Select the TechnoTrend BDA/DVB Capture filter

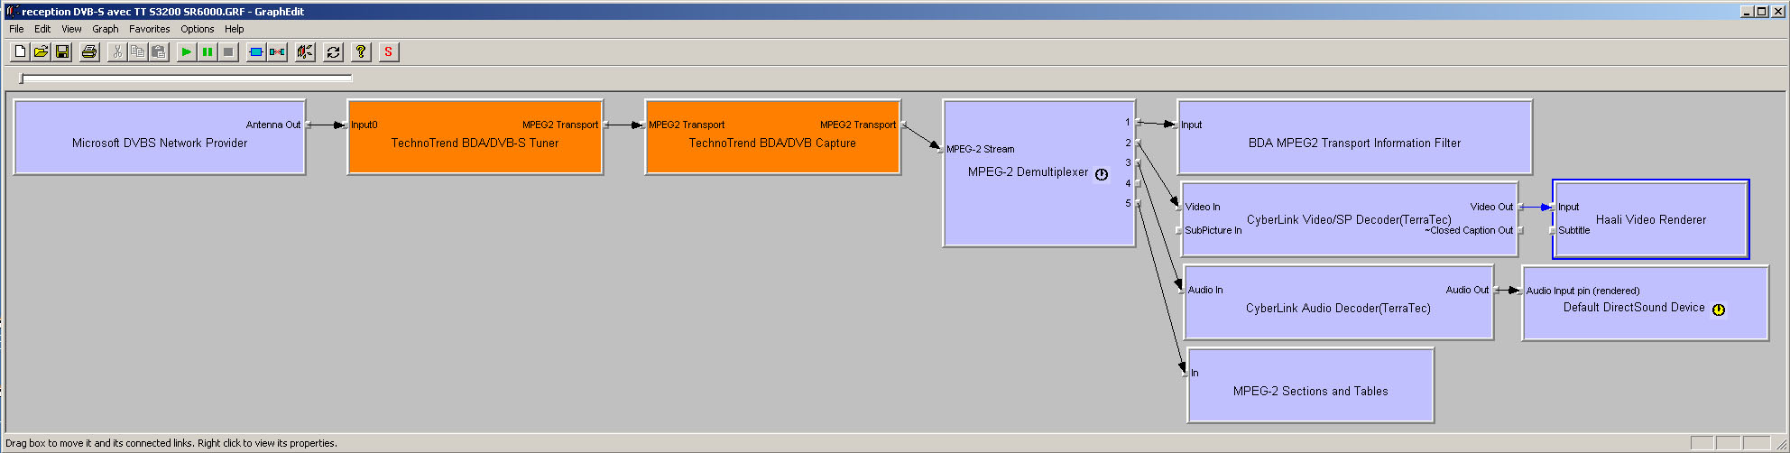(x=772, y=137)
